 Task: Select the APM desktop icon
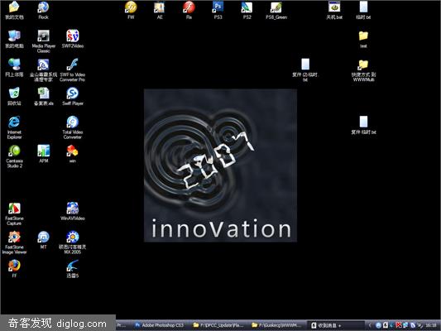[44, 154]
